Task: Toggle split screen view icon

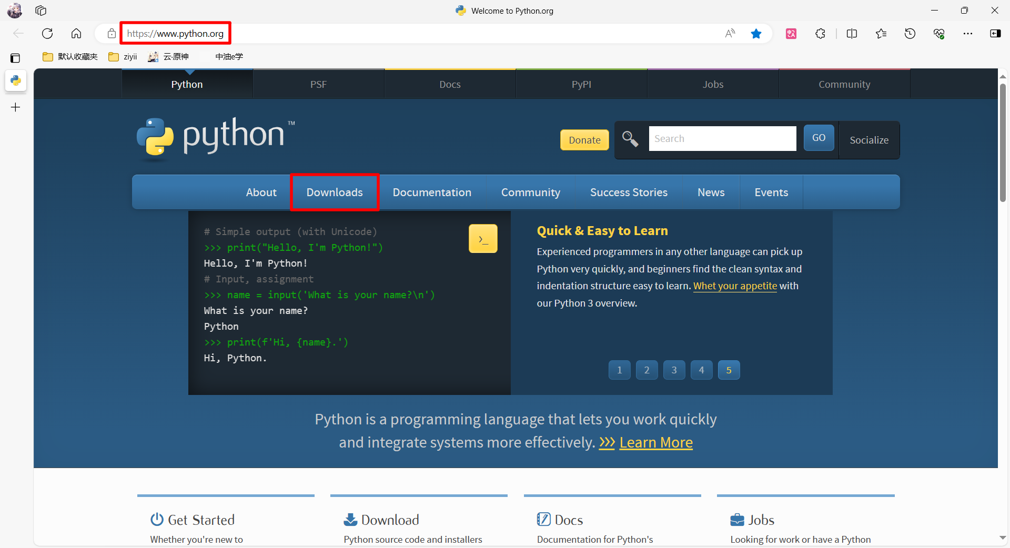Action: click(852, 34)
